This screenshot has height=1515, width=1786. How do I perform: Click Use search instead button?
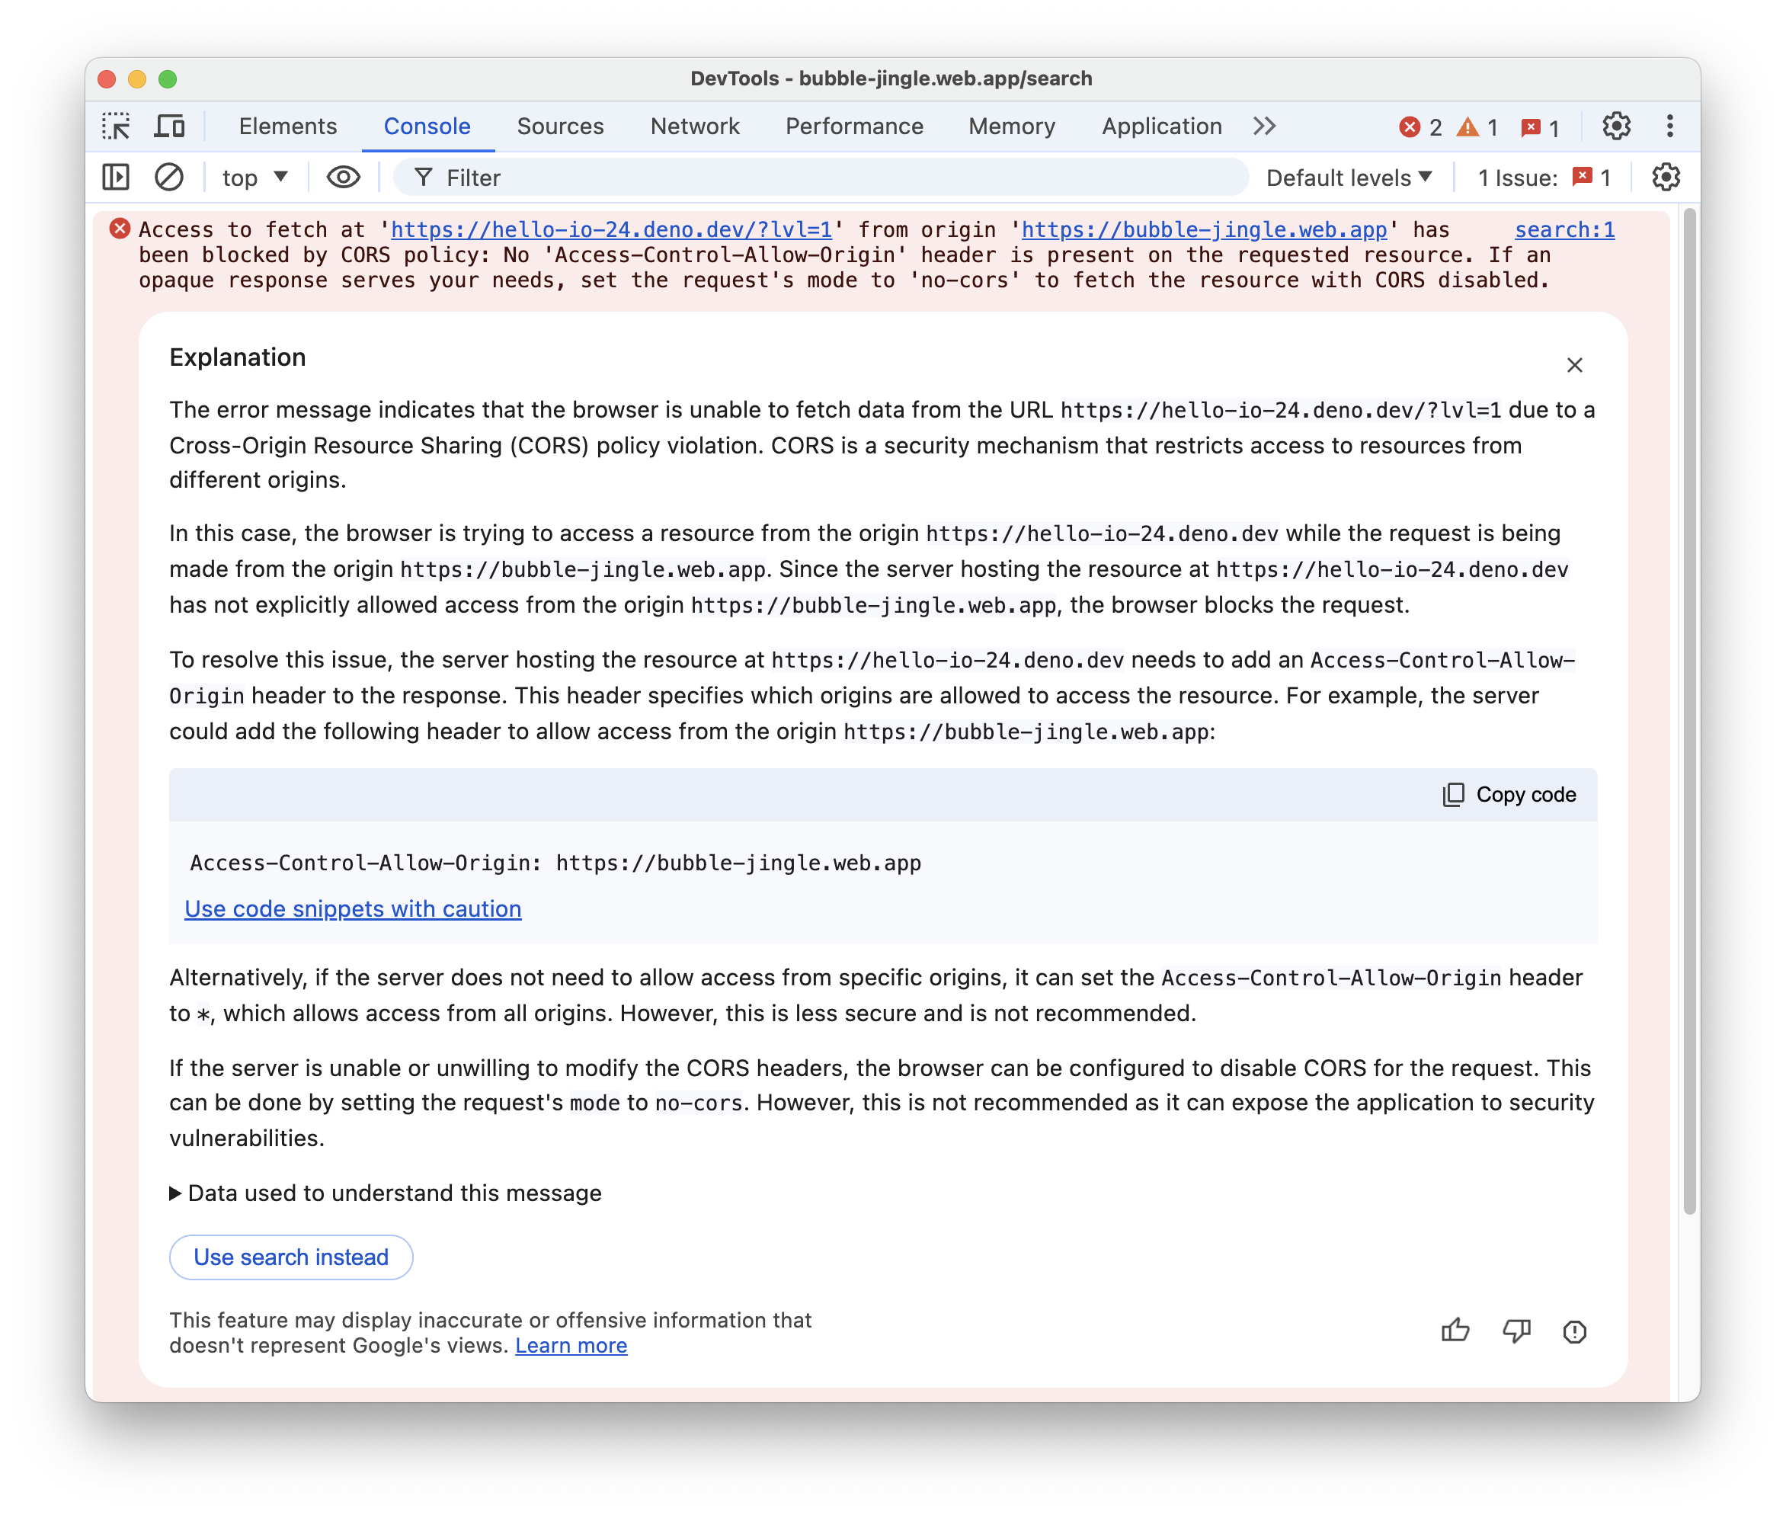(x=290, y=1257)
